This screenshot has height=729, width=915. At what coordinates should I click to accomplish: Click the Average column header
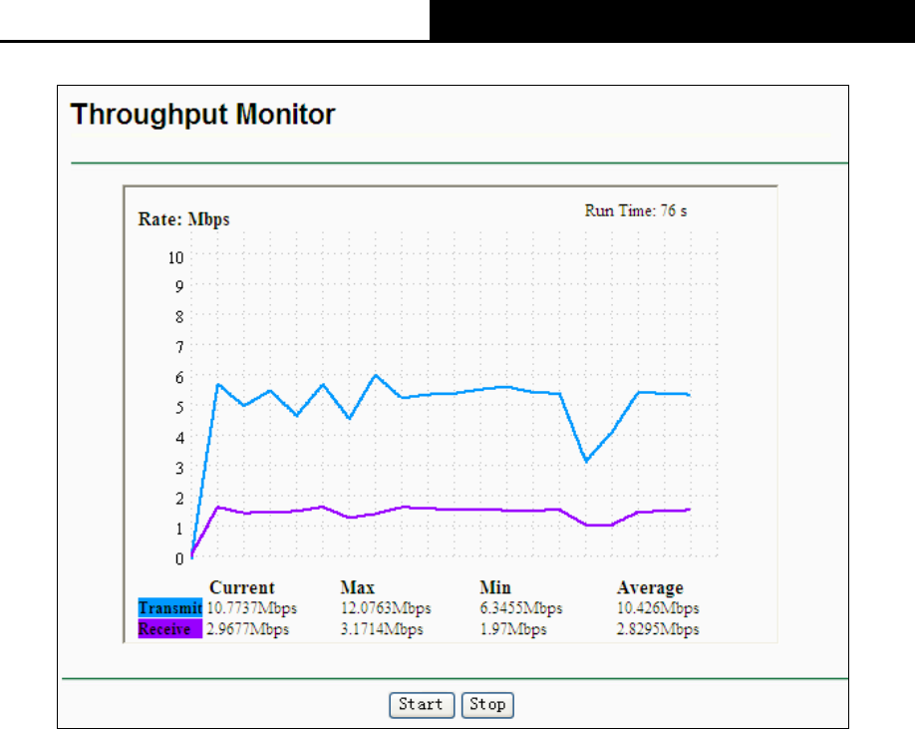tap(650, 587)
